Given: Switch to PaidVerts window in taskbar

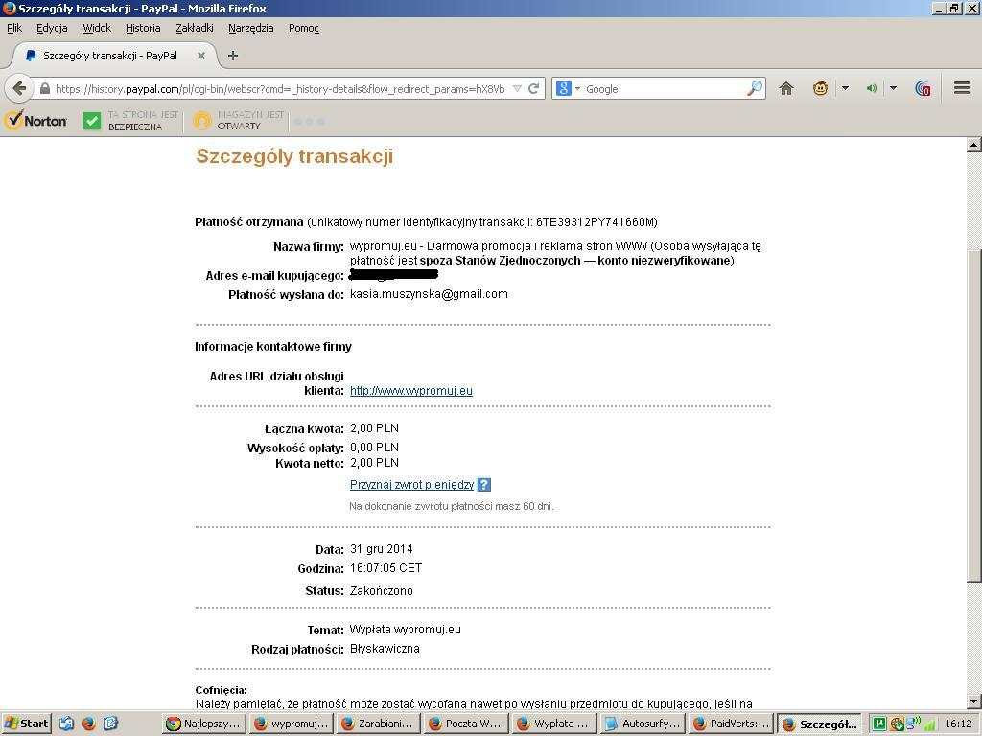Looking at the screenshot, I should pyautogui.click(x=731, y=724).
